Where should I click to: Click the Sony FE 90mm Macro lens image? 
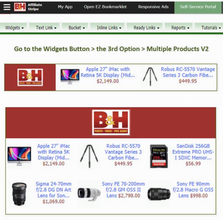(159, 194)
